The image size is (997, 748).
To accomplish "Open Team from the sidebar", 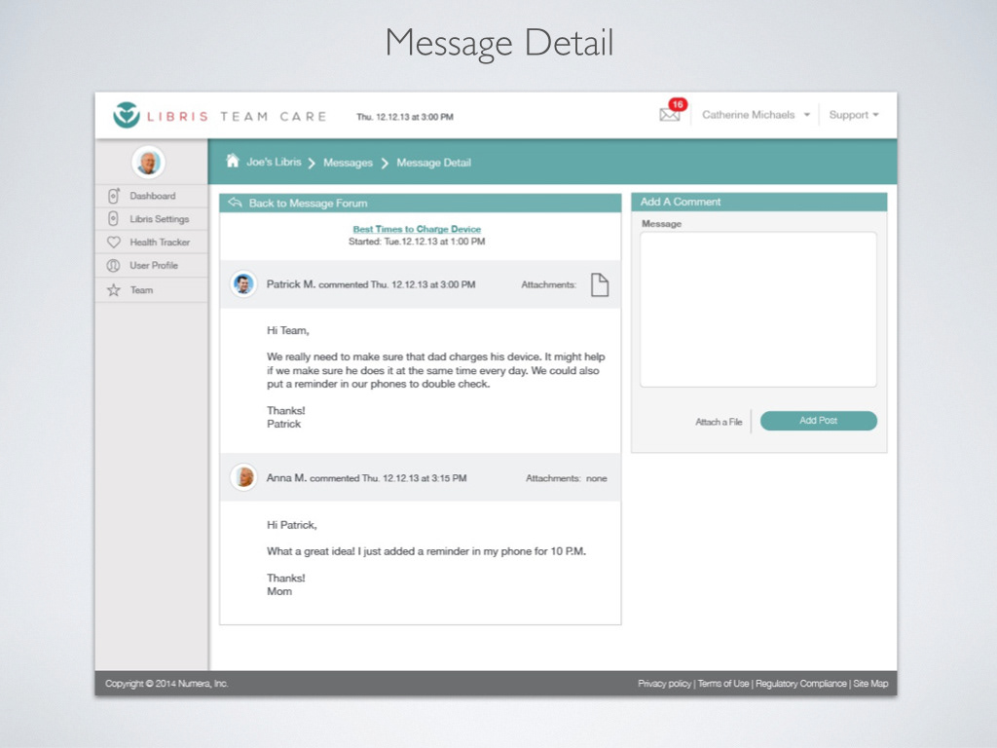I will click(151, 290).
